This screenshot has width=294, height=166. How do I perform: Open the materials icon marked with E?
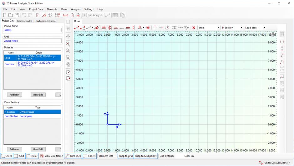click(44, 15)
